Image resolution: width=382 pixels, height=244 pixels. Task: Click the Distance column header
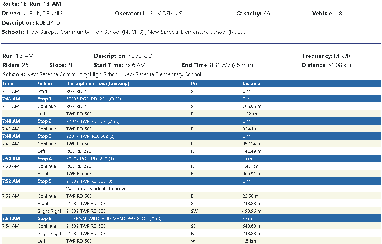coord(252,83)
